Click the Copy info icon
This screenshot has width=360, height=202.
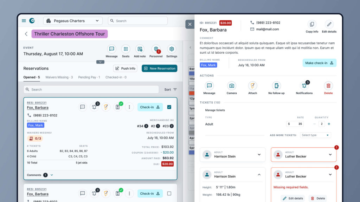pyautogui.click(x=312, y=25)
